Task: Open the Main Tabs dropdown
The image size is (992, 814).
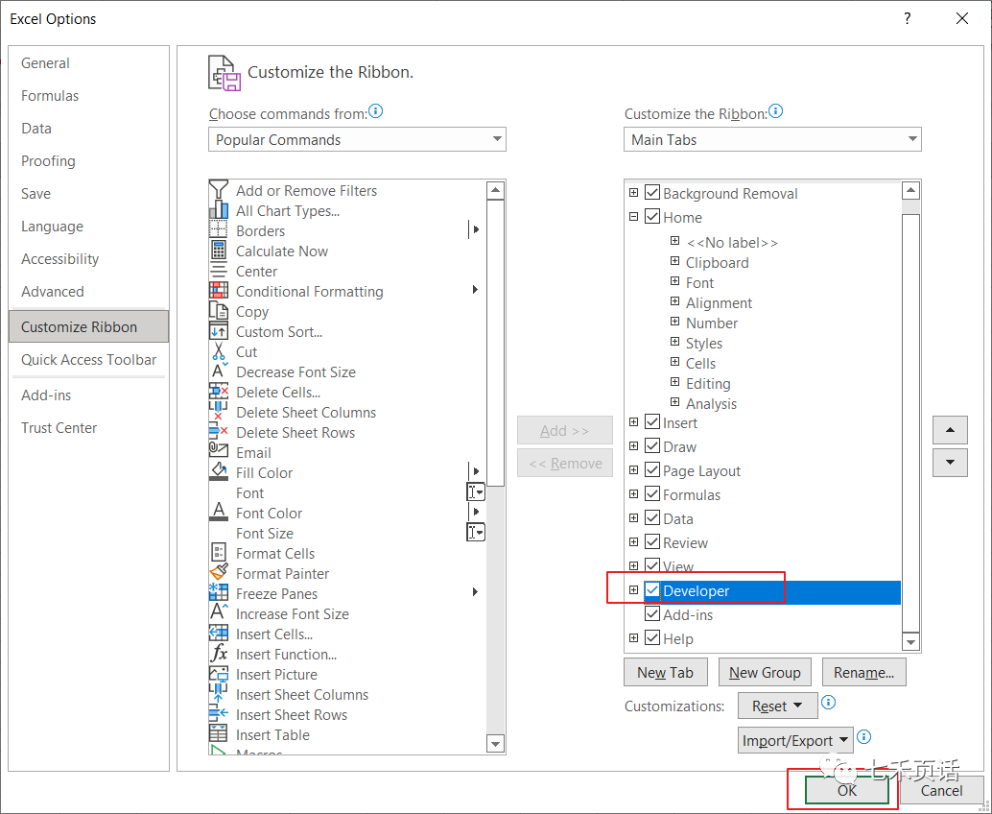Action: pos(772,139)
